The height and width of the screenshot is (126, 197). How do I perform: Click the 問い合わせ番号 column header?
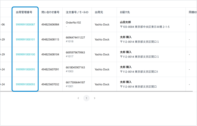click(50, 12)
